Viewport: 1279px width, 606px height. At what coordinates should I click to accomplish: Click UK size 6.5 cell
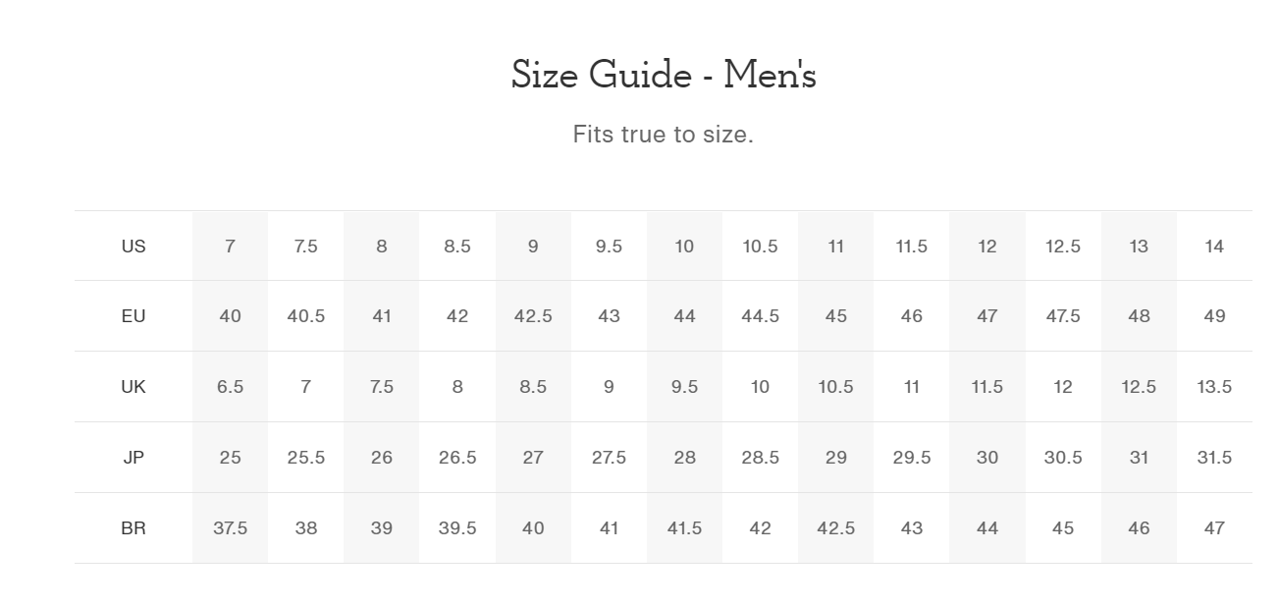coord(230,387)
